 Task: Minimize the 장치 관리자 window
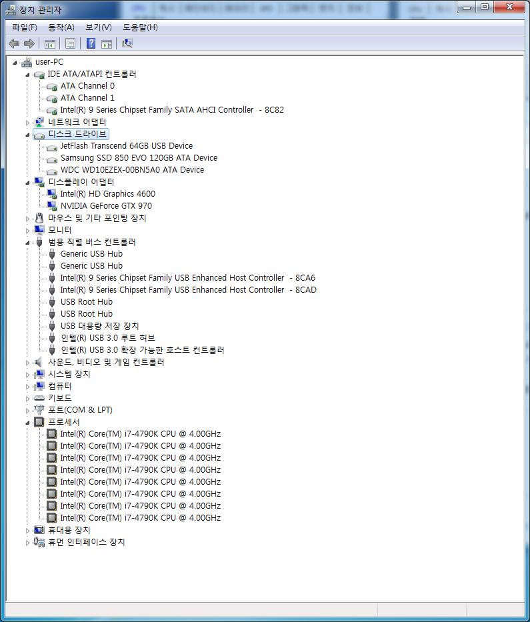[467, 7]
